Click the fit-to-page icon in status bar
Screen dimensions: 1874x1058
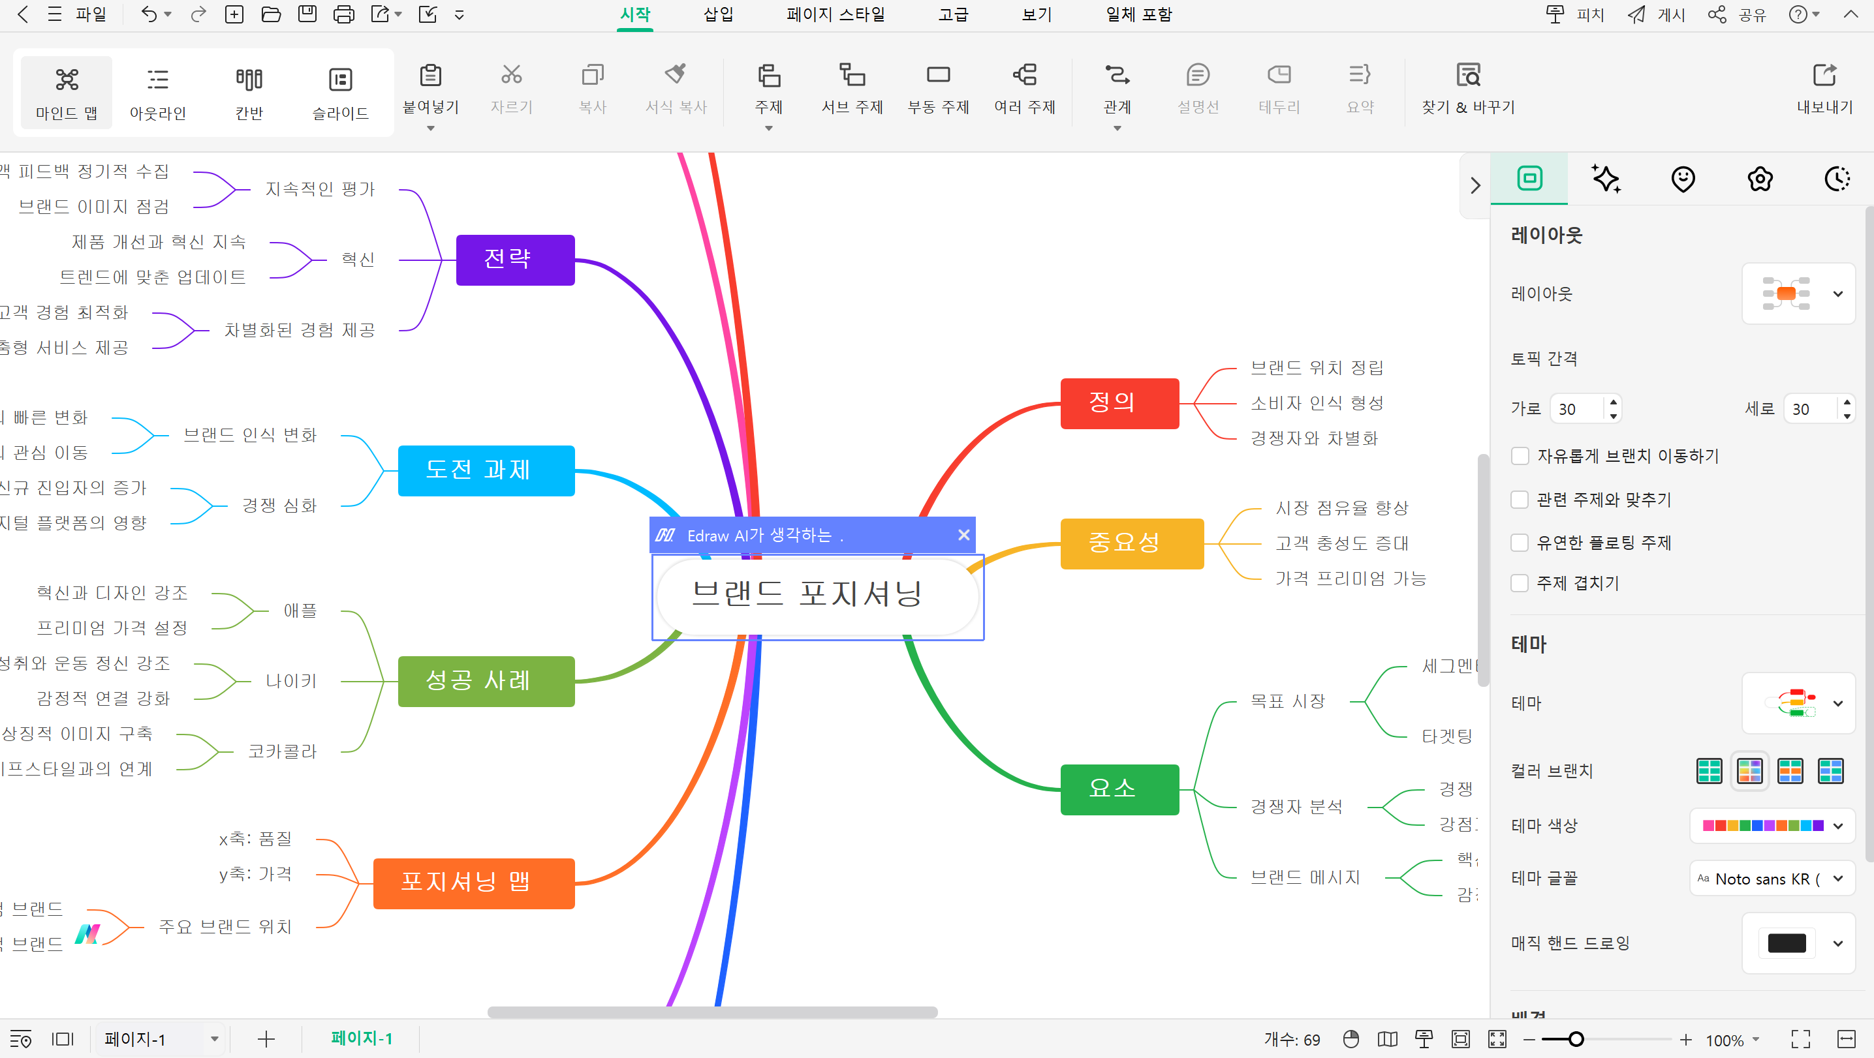(1460, 1039)
